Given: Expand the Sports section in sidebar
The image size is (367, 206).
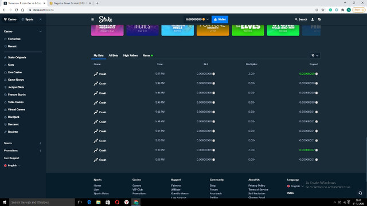Looking at the screenshot, I should (x=41, y=143).
